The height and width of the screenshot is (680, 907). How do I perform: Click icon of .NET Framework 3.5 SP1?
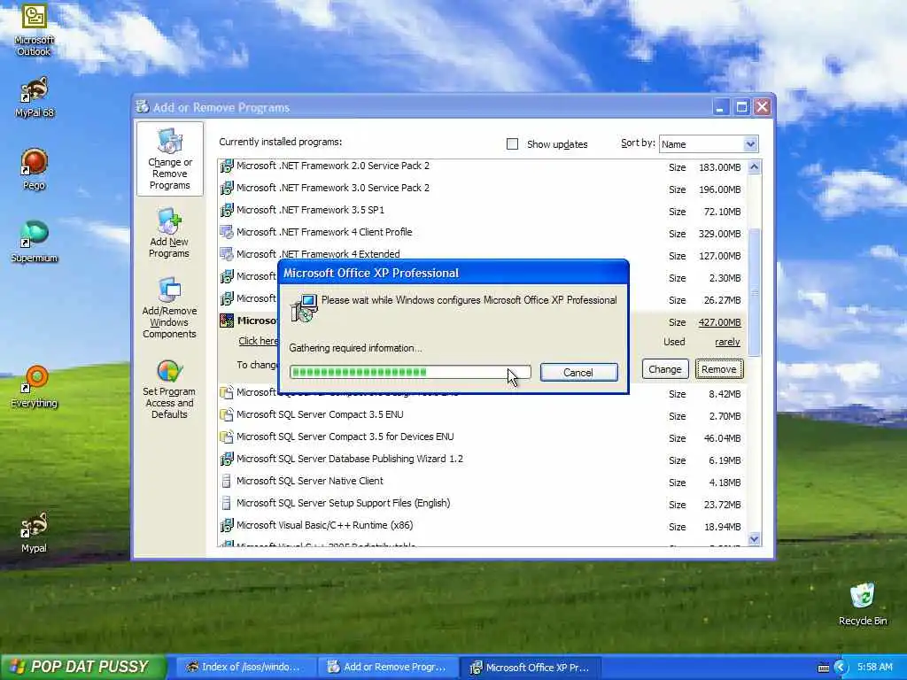coord(226,211)
